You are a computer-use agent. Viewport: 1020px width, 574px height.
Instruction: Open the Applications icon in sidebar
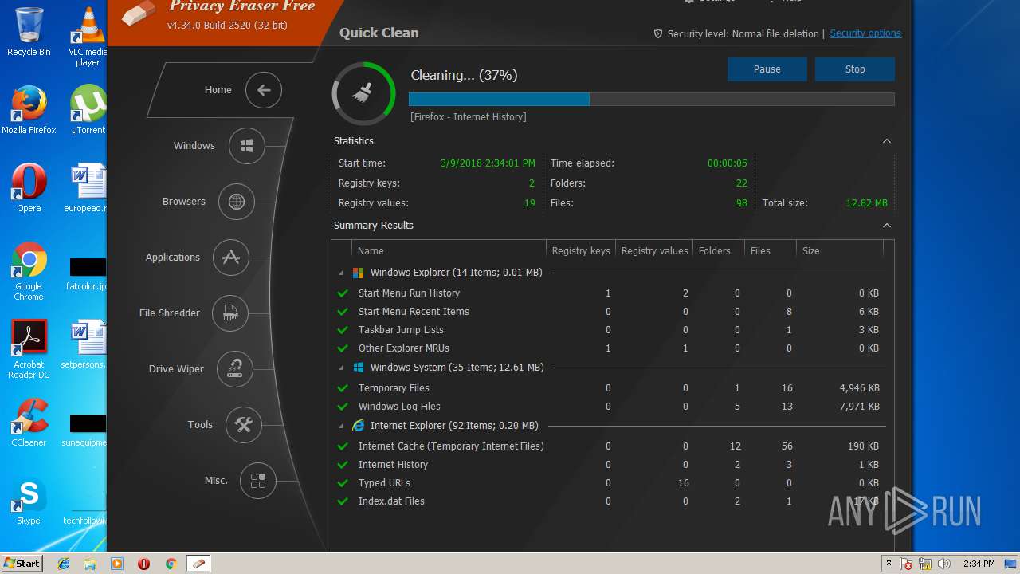[231, 258]
